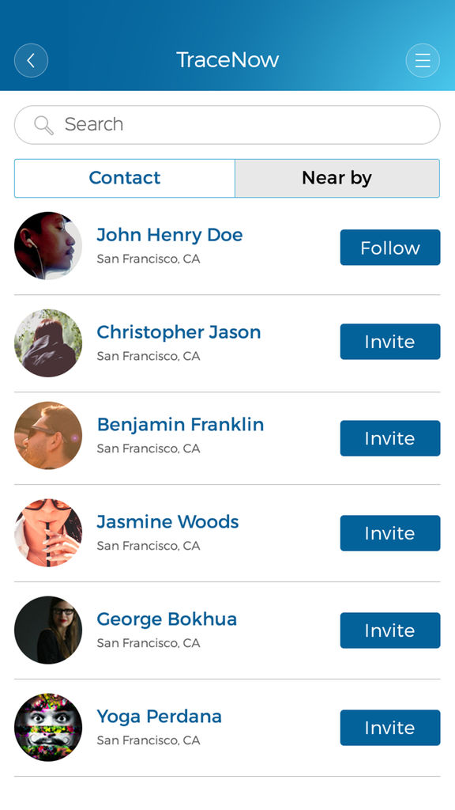The width and height of the screenshot is (455, 810).
Task: Open the hamburger menu icon
Action: click(x=423, y=60)
